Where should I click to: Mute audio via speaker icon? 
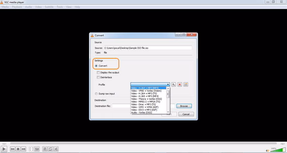pyautogui.click(x=268, y=150)
